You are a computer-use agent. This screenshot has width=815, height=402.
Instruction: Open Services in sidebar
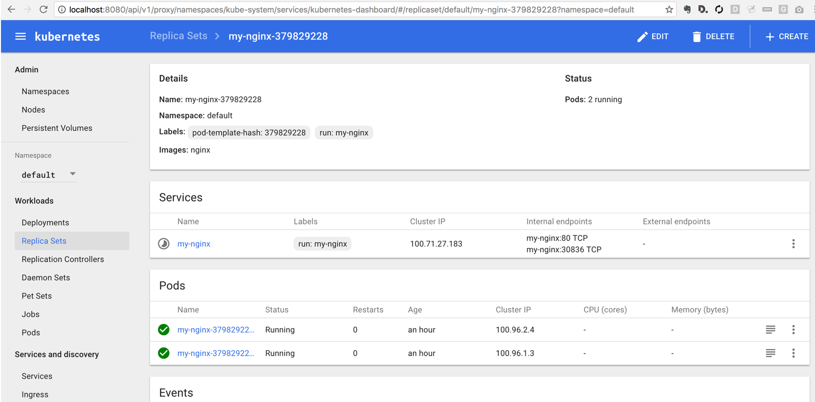click(37, 376)
